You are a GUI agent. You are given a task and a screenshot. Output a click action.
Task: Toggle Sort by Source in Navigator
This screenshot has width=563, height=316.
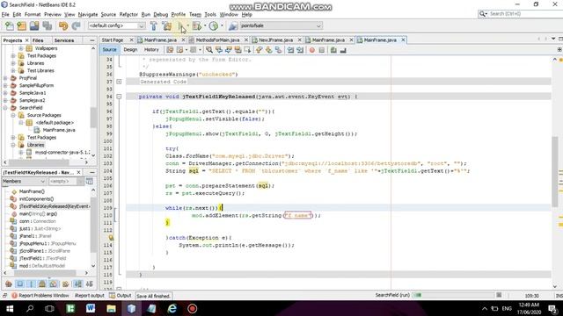tap(89, 284)
